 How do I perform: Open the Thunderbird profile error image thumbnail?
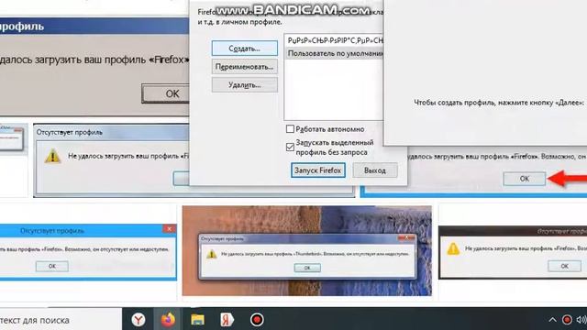(x=307, y=250)
